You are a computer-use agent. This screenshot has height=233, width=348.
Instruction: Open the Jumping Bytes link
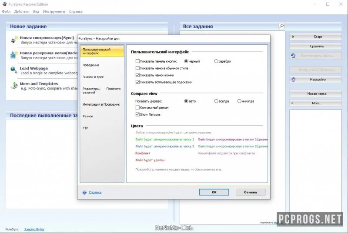(34, 229)
